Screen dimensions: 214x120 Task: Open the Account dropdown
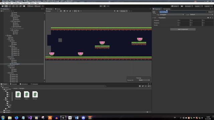pyautogui.click(x=189, y=6)
